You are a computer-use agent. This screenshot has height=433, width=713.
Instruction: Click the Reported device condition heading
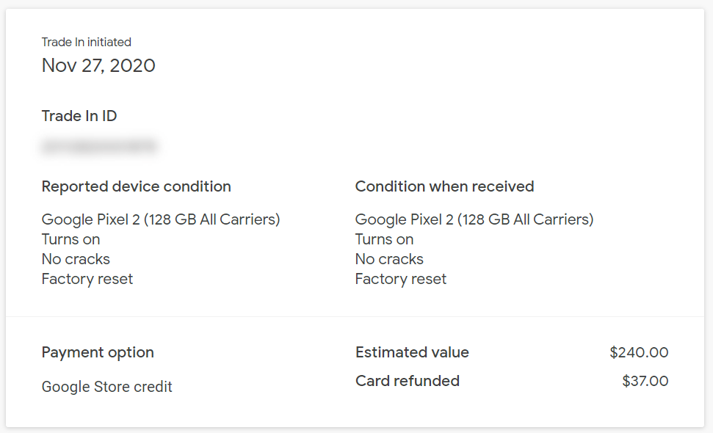(x=137, y=186)
